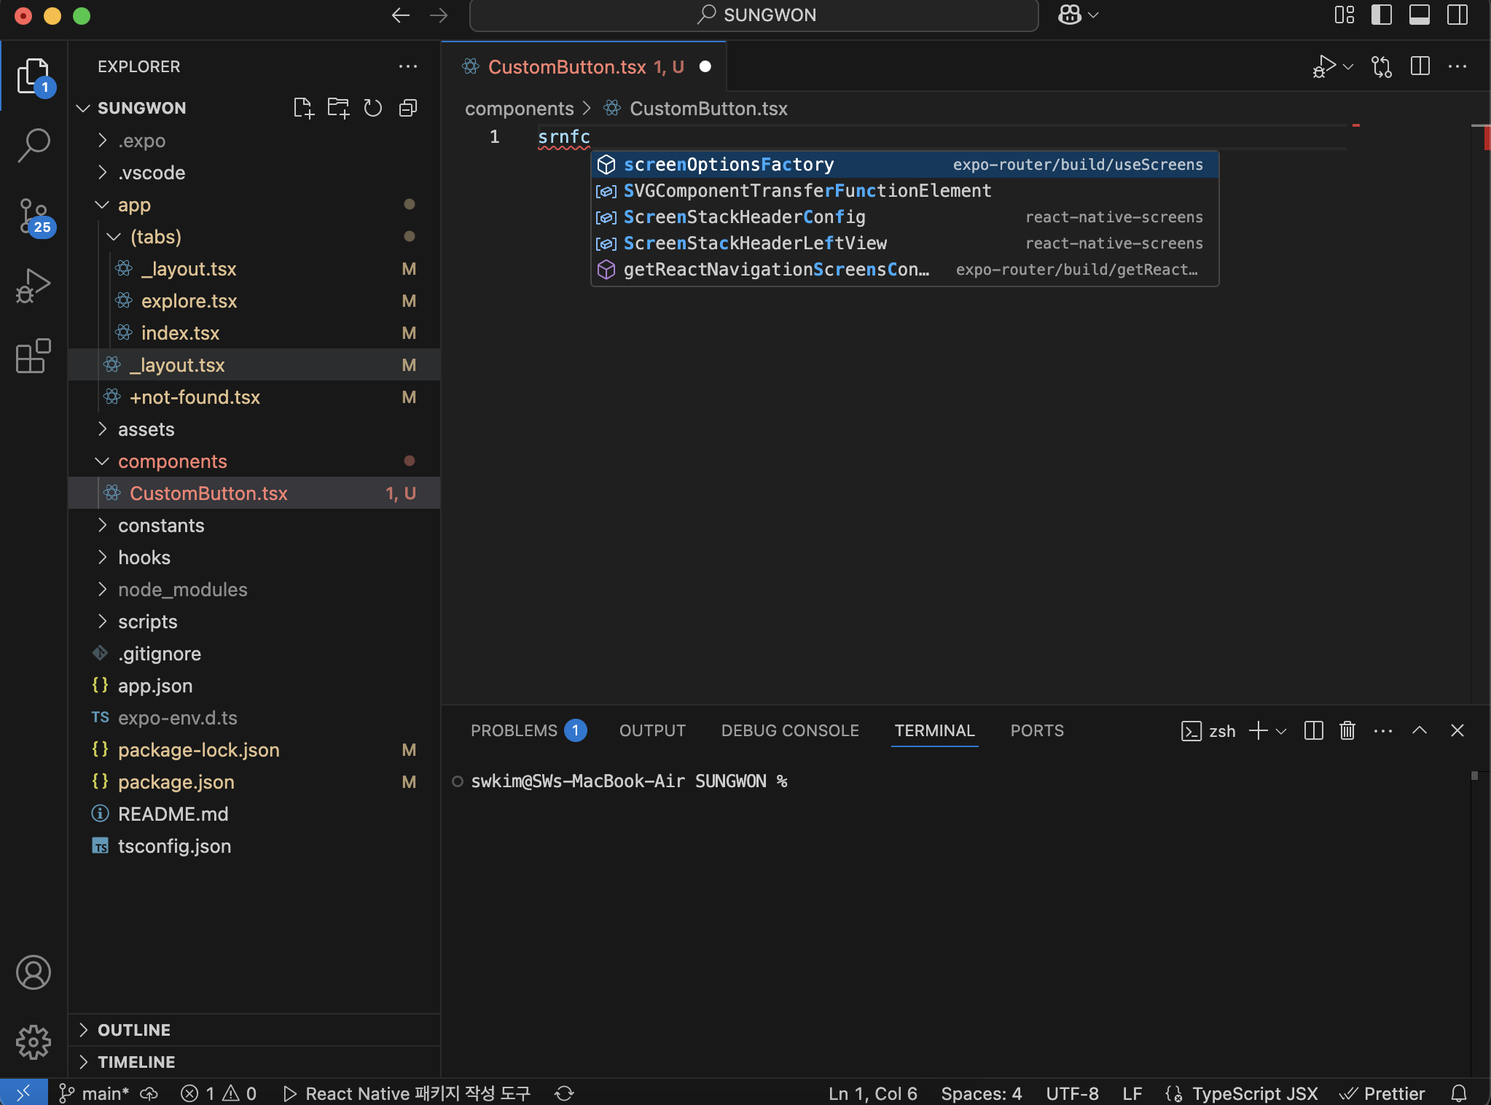This screenshot has height=1105, width=1491.
Task: Open the Search view in activity bar
Action: pos(34,145)
